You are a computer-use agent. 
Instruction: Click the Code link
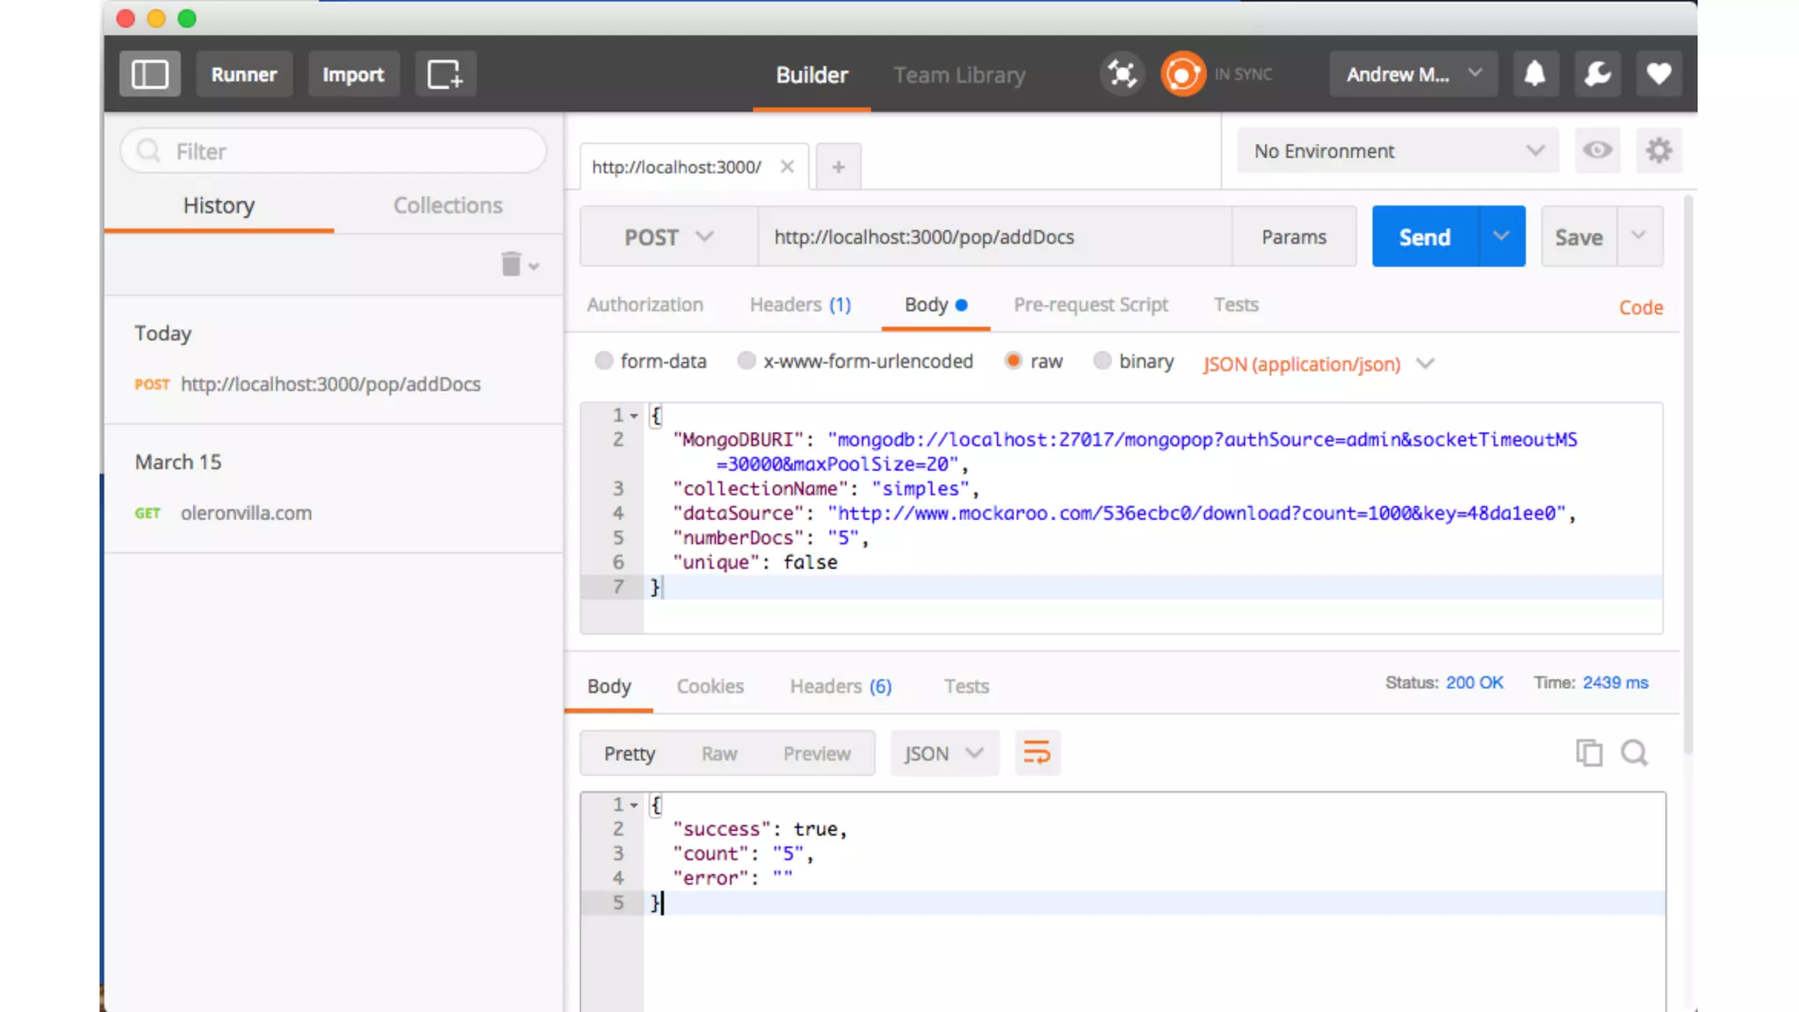pos(1640,307)
